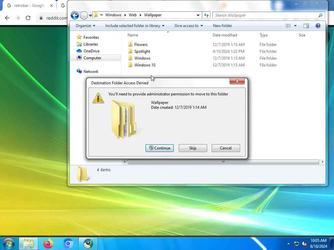Expand the view options dropdown arrow
Screen dimensions: 334x250
click(x=295, y=26)
